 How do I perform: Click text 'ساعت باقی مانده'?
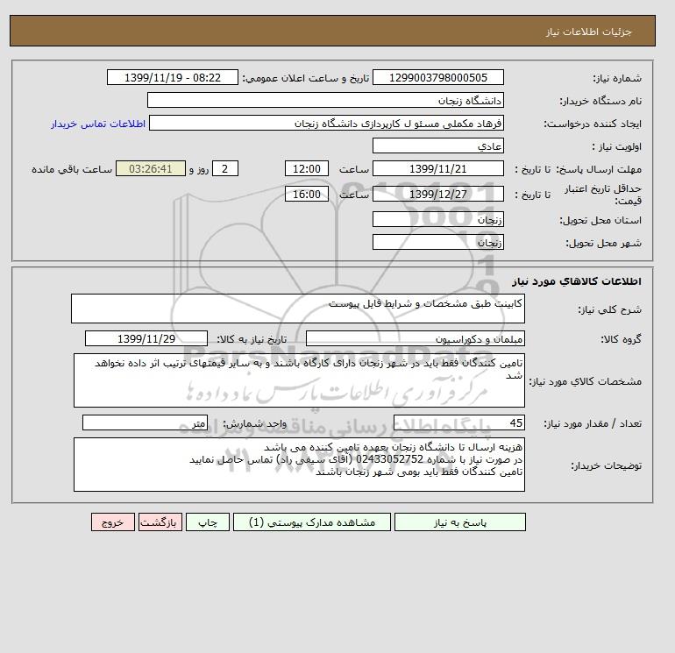click(x=72, y=169)
